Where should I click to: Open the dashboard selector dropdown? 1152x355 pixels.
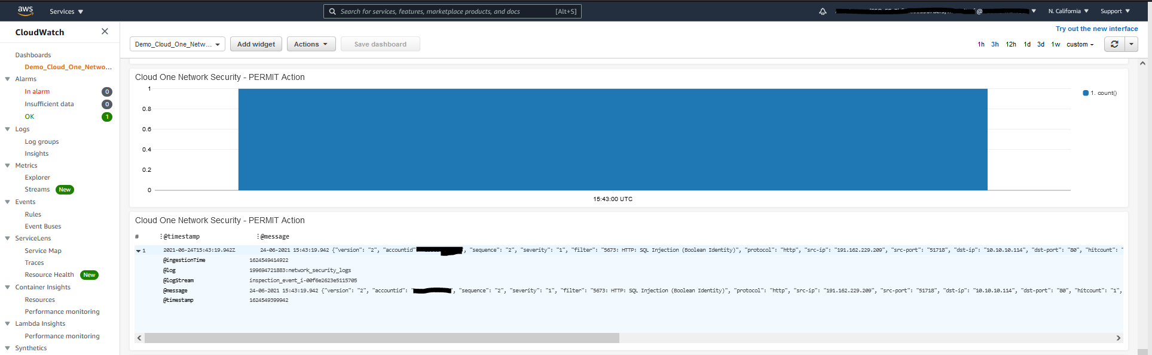178,44
